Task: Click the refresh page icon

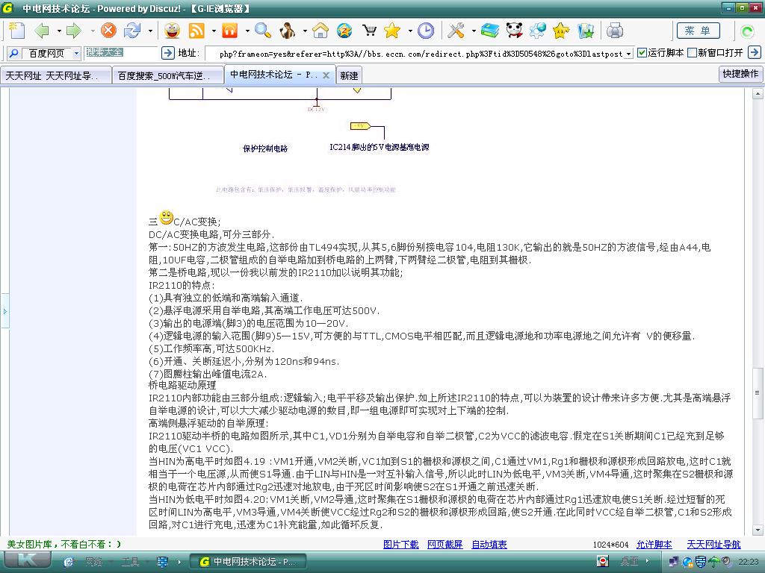Action: (131, 31)
